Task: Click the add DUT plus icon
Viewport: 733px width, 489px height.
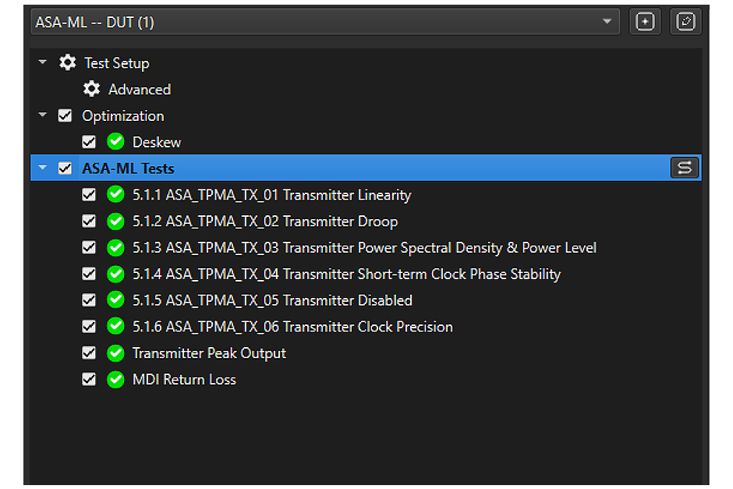Action: (645, 22)
